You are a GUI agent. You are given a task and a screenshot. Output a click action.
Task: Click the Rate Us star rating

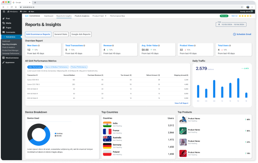[x=245, y=16]
